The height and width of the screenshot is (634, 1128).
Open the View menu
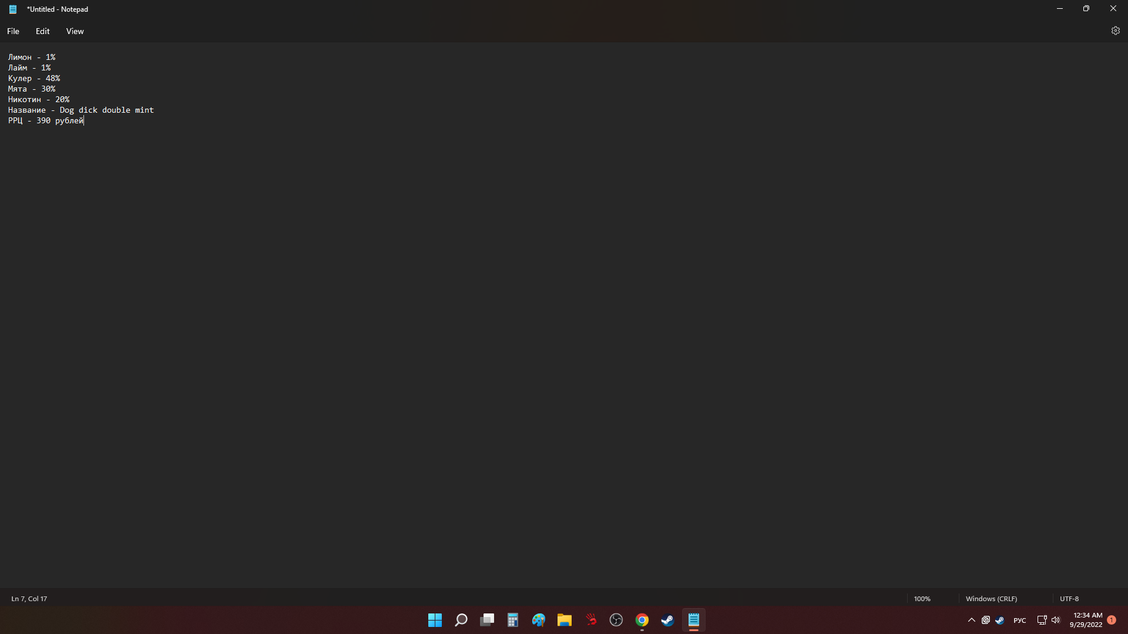[x=75, y=31]
